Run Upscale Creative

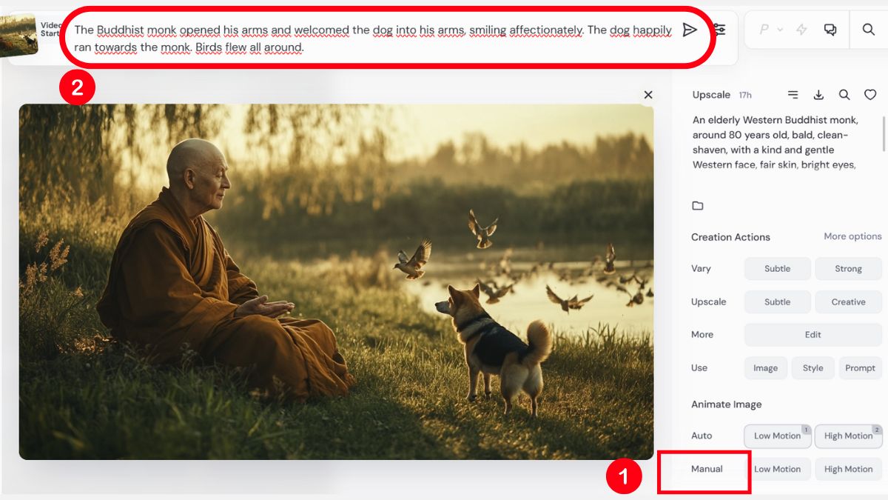(x=848, y=301)
